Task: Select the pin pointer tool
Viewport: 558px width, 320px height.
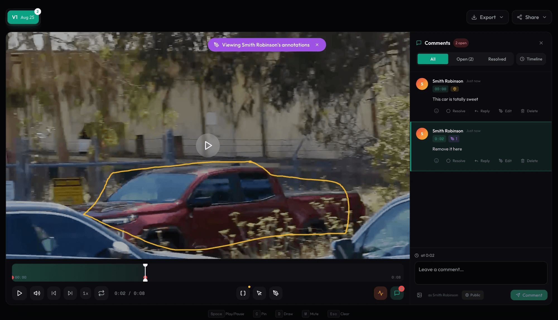Action: [x=259, y=293]
